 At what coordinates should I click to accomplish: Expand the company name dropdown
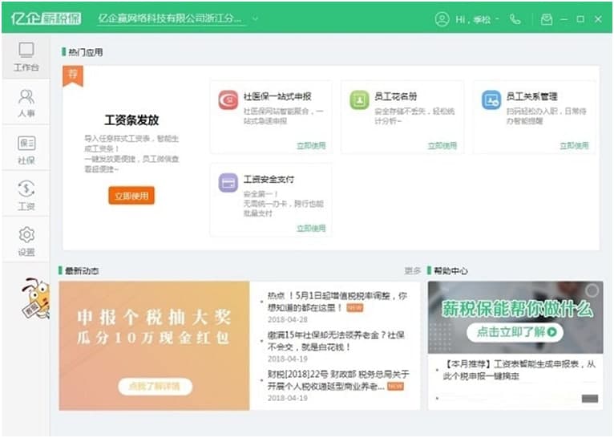point(255,18)
